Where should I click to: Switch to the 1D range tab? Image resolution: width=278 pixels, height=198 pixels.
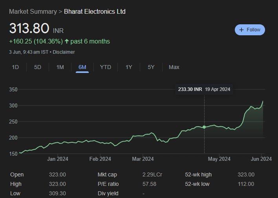[x=15, y=67]
